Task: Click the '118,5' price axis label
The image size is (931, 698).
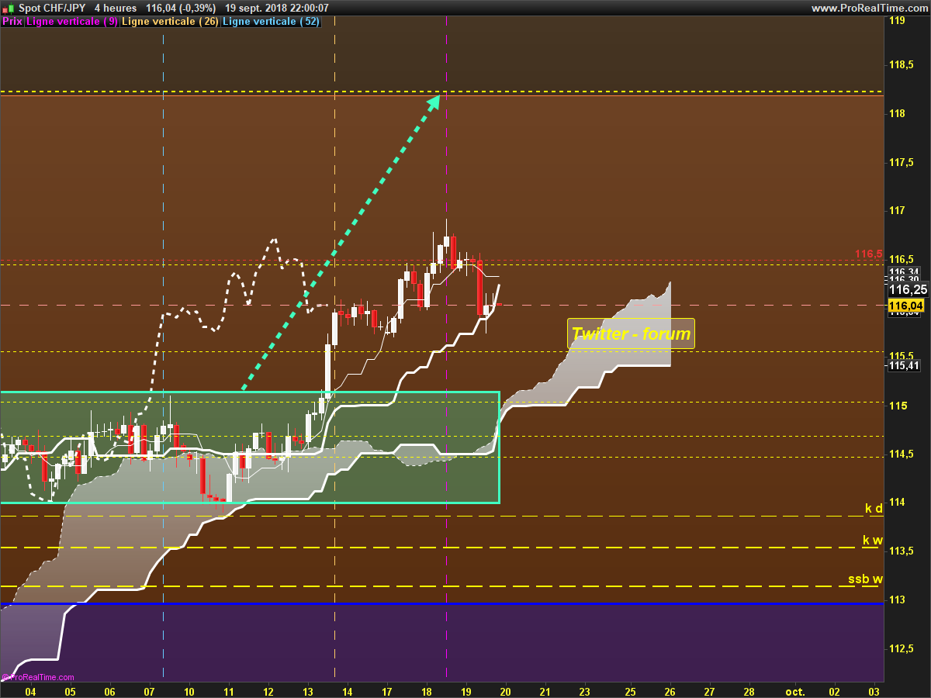Action: 902,64
